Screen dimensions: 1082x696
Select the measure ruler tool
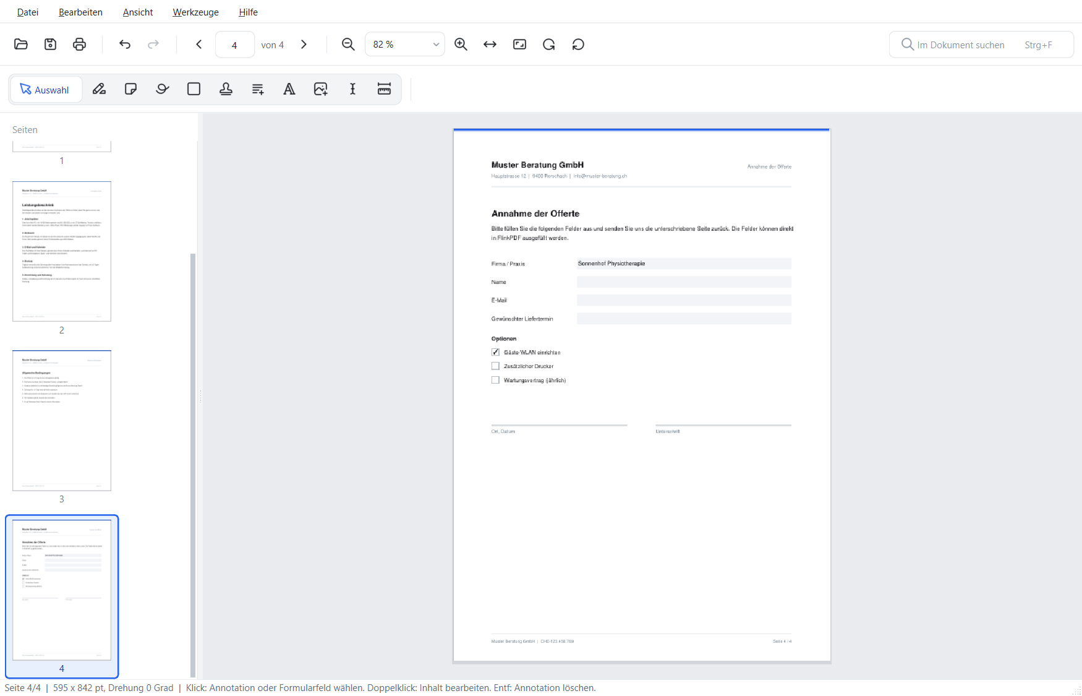point(384,89)
